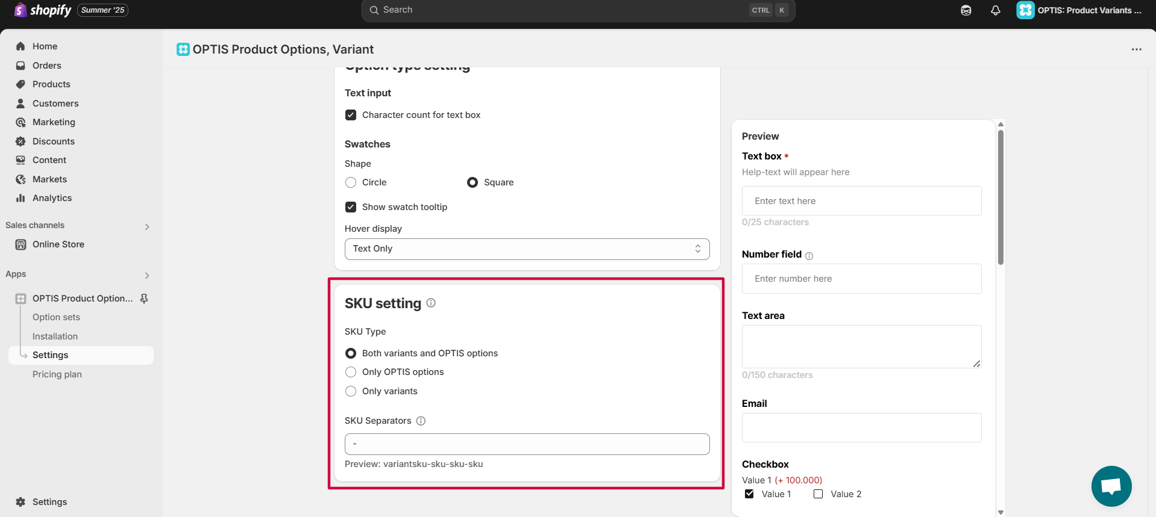Click the Email preview input
The height and width of the screenshot is (517, 1156).
[x=861, y=427]
